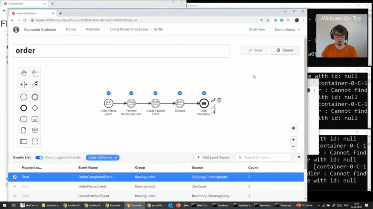Open the Windows Start menu
This screenshot has width=373, height=209.
point(4,205)
